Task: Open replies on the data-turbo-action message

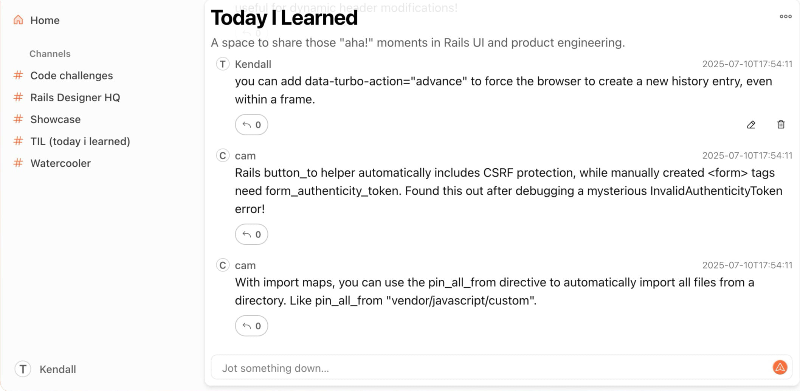Action: click(251, 125)
